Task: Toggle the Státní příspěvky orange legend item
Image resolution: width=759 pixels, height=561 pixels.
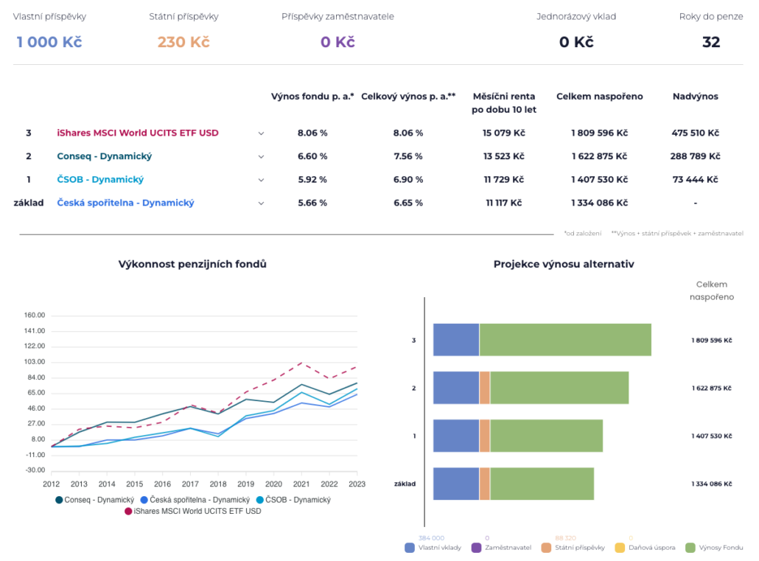Action: [546, 548]
